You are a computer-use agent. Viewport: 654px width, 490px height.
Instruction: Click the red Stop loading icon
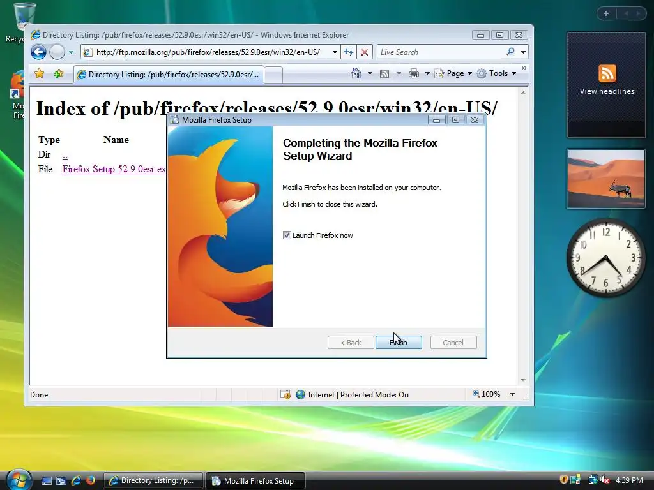(365, 52)
